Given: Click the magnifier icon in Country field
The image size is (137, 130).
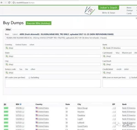Looking at the screenshot, I should tap(7, 48).
